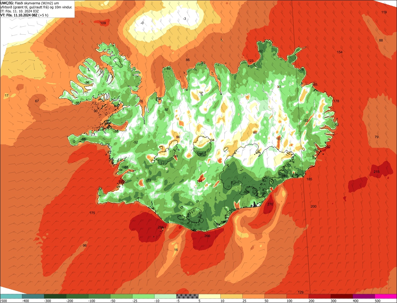Select the '90' value in Breiðafjörður
Image resolution: width=397 pixels, height=303 pixels.
tap(96, 111)
